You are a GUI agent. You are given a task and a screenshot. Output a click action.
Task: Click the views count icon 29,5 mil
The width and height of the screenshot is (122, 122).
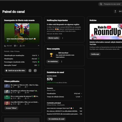click(x=5, y=46)
